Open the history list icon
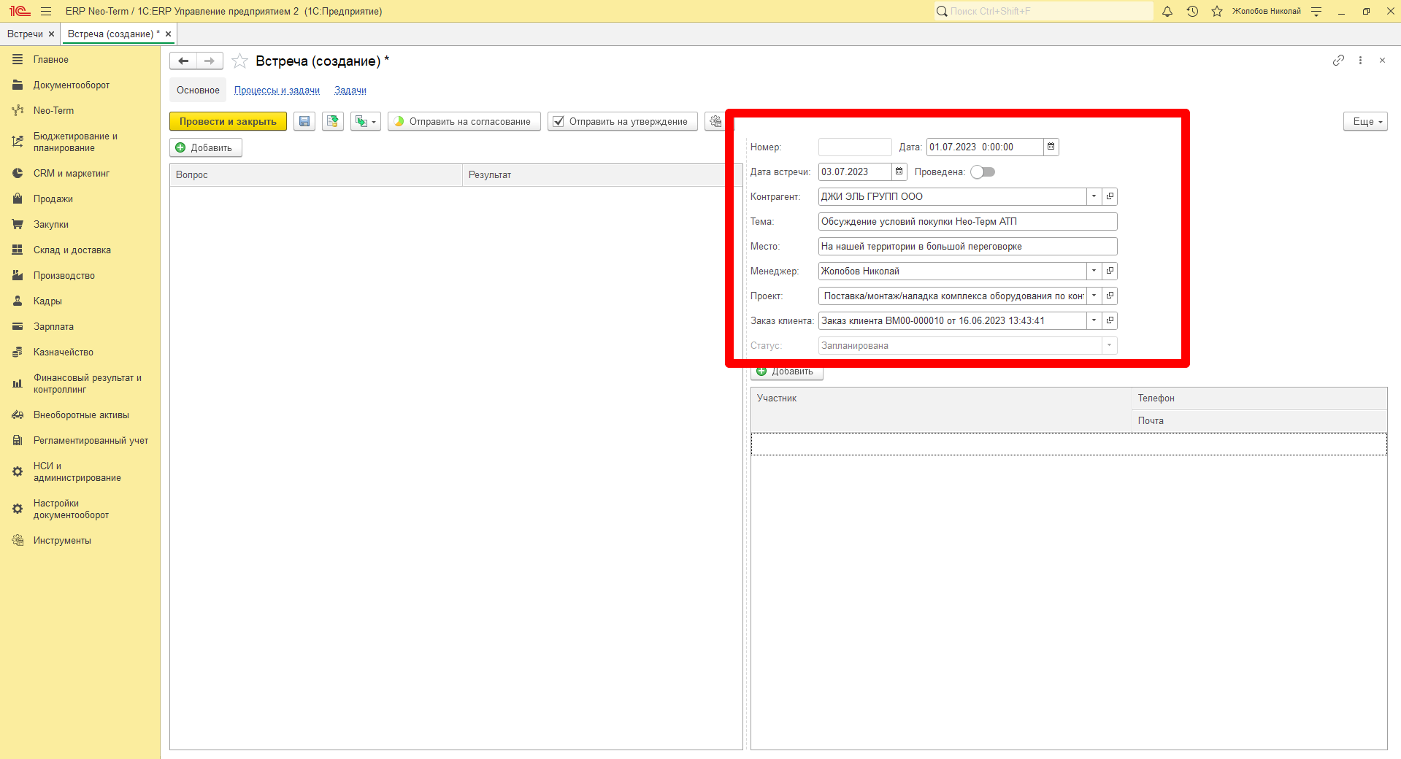This screenshot has height=759, width=1401. click(x=1192, y=11)
